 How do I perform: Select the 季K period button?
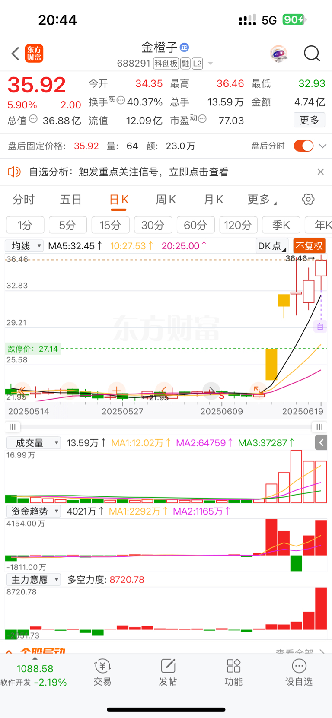[x=281, y=225]
